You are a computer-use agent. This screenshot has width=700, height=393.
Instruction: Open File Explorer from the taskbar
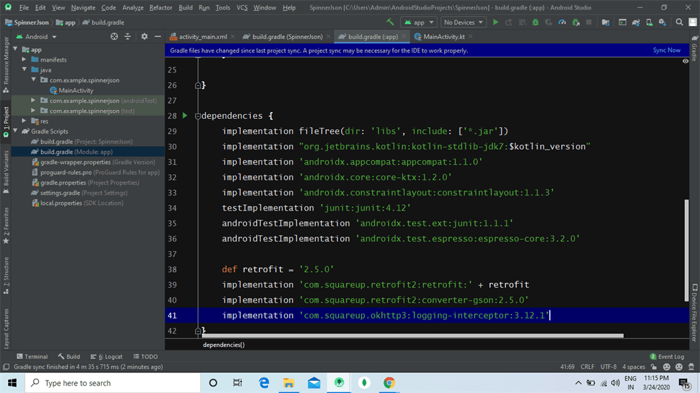tap(289, 383)
